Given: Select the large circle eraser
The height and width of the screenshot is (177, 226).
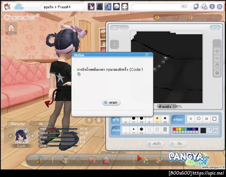Looking at the screenshot, I should 199,119.
